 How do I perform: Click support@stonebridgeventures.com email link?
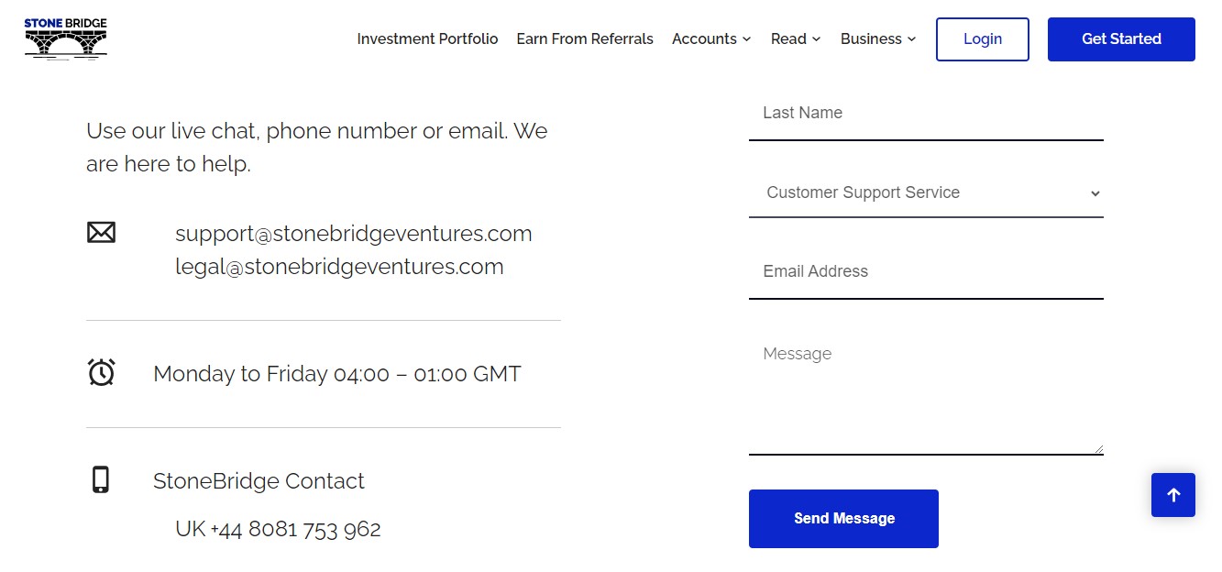point(354,233)
